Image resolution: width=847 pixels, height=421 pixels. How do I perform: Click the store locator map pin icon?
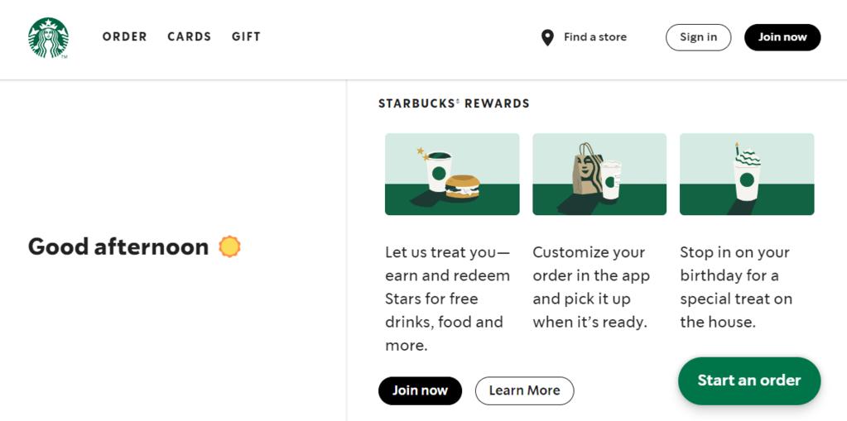point(547,37)
